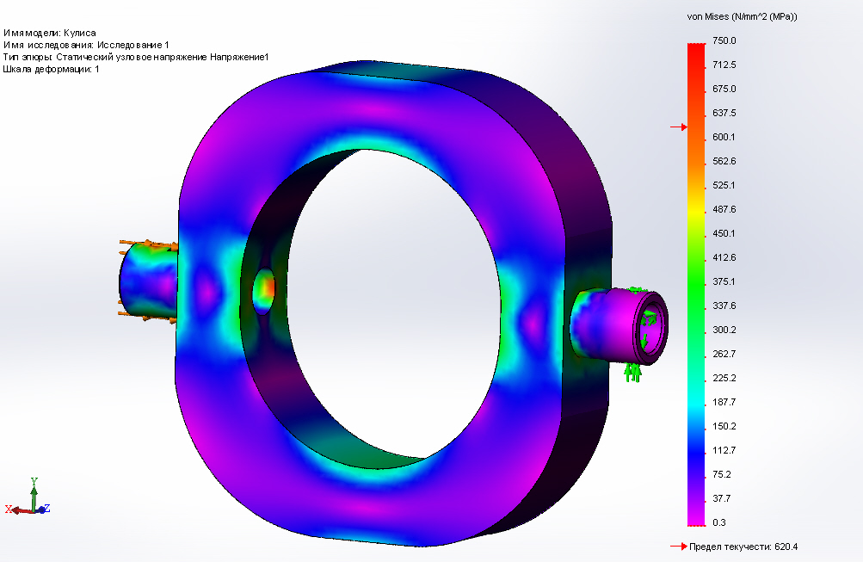Click the 300.2 legend value
863x562 pixels.
(x=724, y=330)
